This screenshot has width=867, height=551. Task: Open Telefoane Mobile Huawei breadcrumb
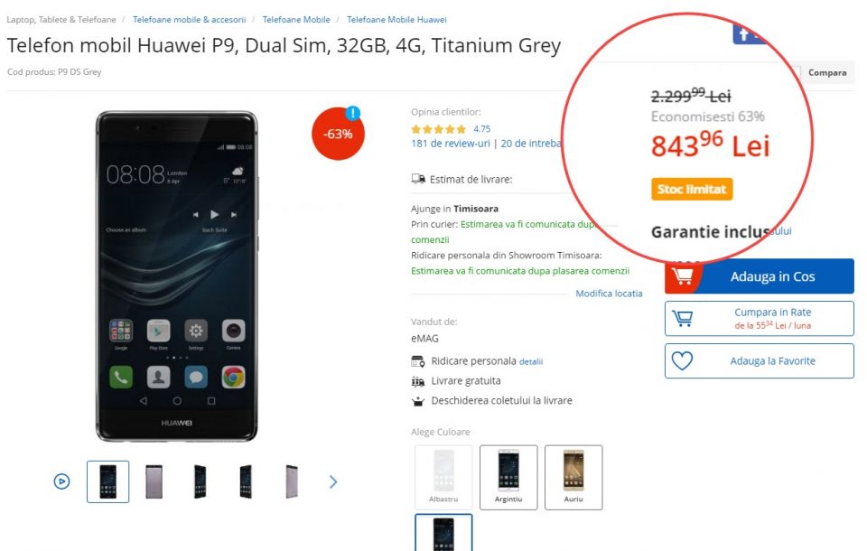396,19
